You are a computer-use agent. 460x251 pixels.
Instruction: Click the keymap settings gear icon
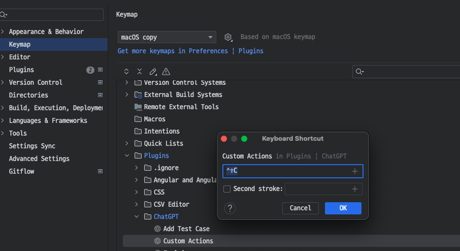[228, 37]
